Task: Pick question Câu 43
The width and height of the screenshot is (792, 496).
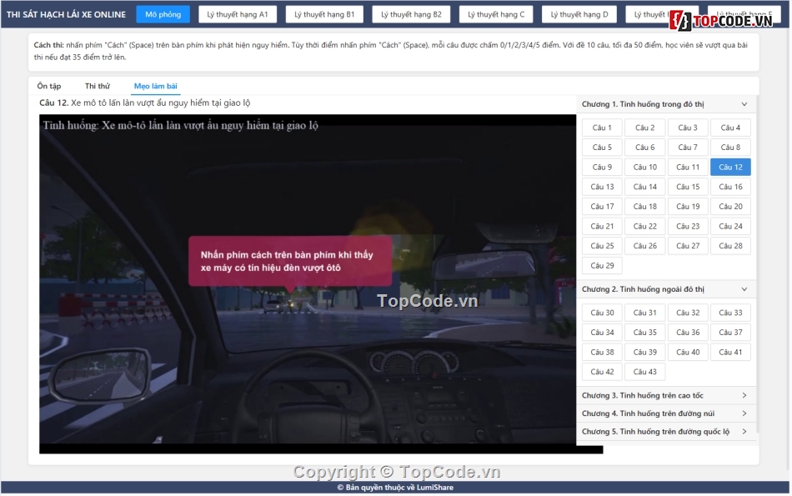Action: (645, 372)
